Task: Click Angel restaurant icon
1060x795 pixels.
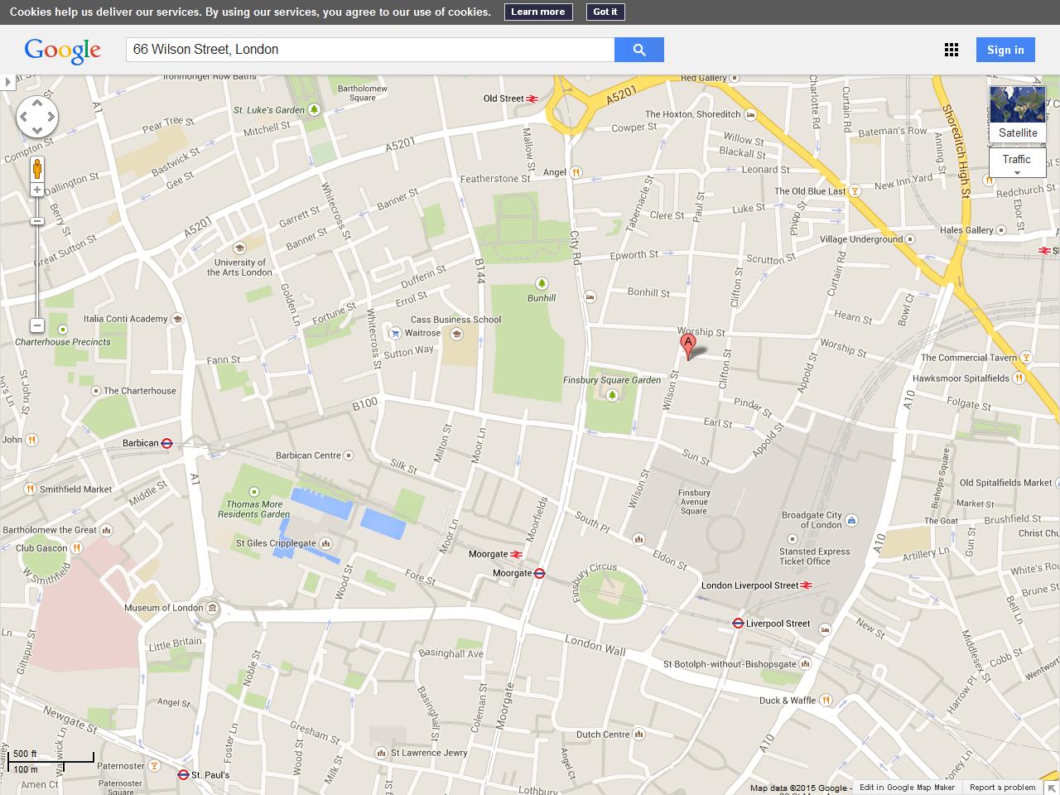Action: pyautogui.click(x=576, y=173)
